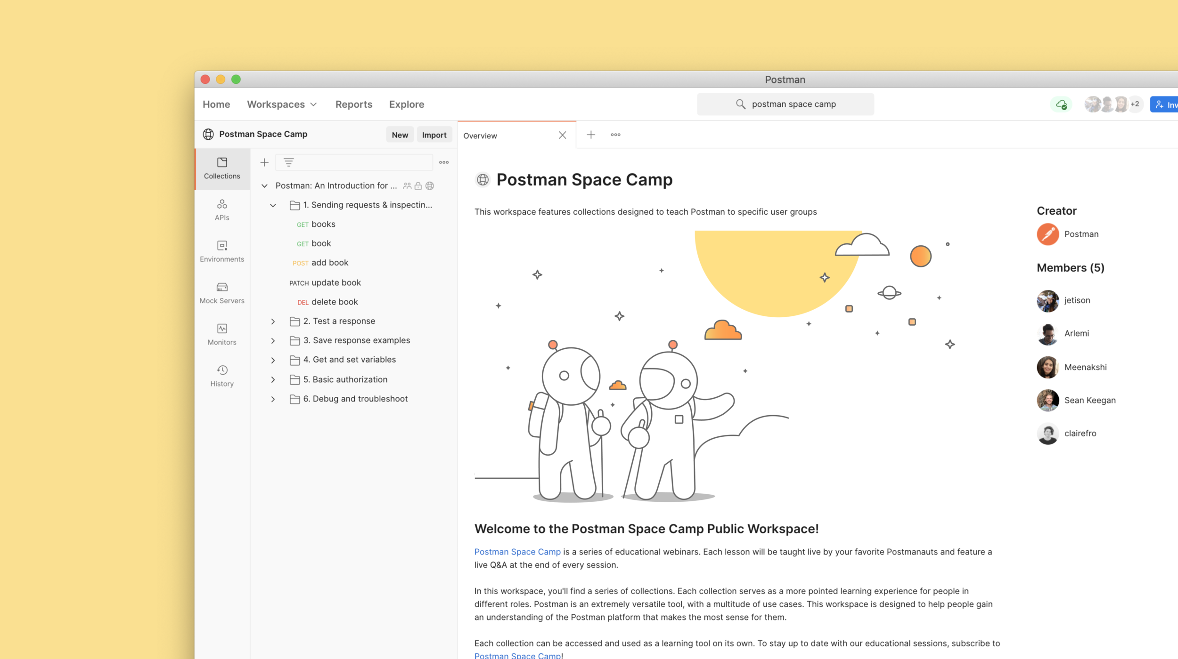Open the History sidebar section
The image size is (1178, 659).
[222, 376]
